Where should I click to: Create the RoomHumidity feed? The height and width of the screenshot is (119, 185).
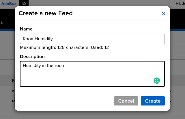click(153, 101)
